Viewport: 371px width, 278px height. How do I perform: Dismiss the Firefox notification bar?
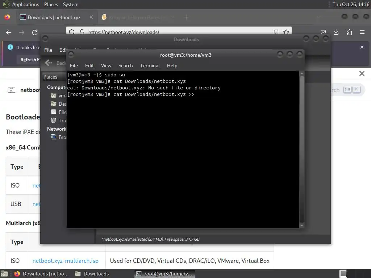(362, 47)
